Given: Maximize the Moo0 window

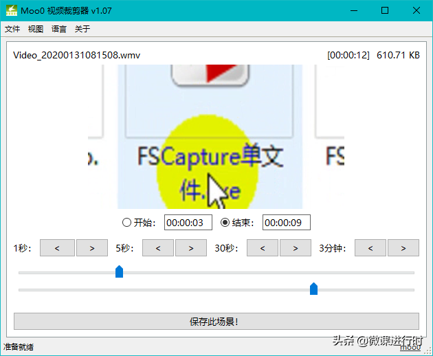Looking at the screenshot, I should 385,10.
